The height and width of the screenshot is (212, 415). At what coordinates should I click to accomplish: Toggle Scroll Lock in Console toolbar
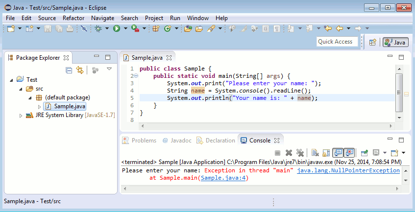tap(326, 153)
